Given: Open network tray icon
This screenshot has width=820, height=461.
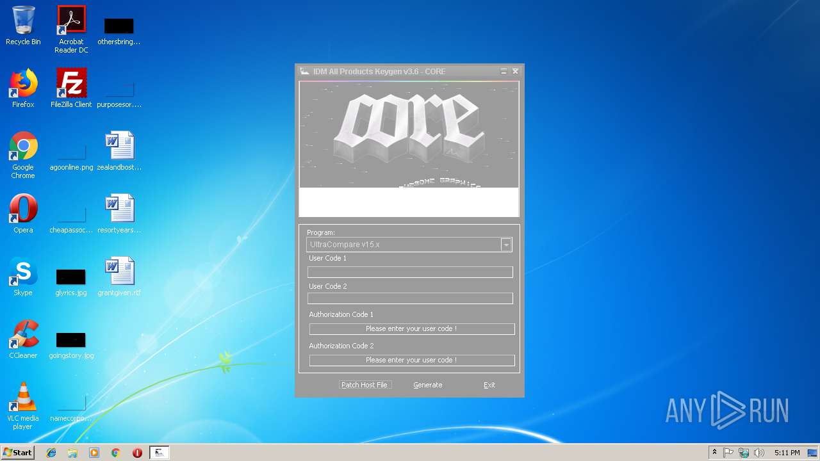Looking at the screenshot, I should (x=744, y=453).
